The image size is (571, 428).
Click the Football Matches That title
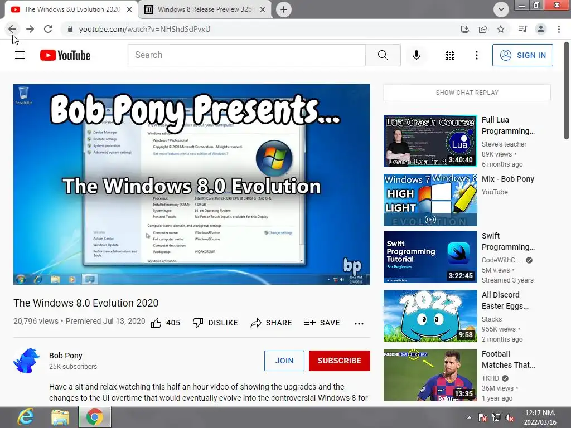click(x=509, y=359)
